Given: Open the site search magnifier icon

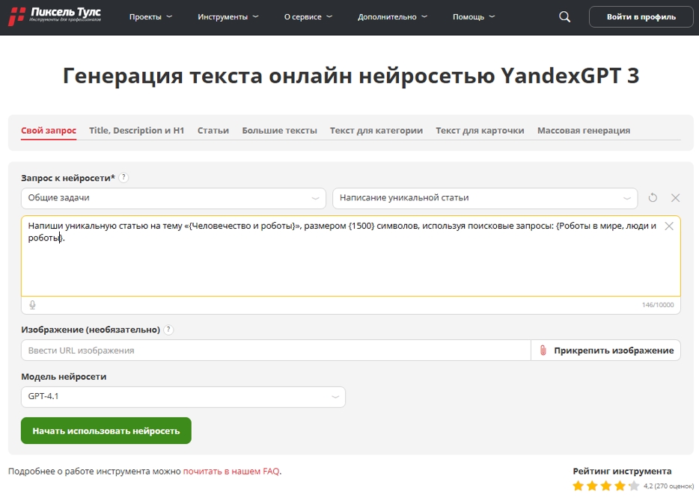Looking at the screenshot, I should (x=564, y=17).
